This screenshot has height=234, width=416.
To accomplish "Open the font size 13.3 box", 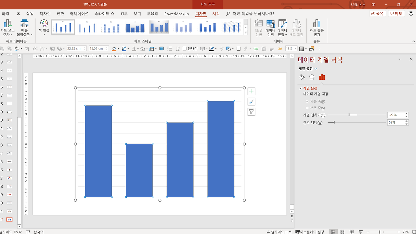I will (x=291, y=49).
